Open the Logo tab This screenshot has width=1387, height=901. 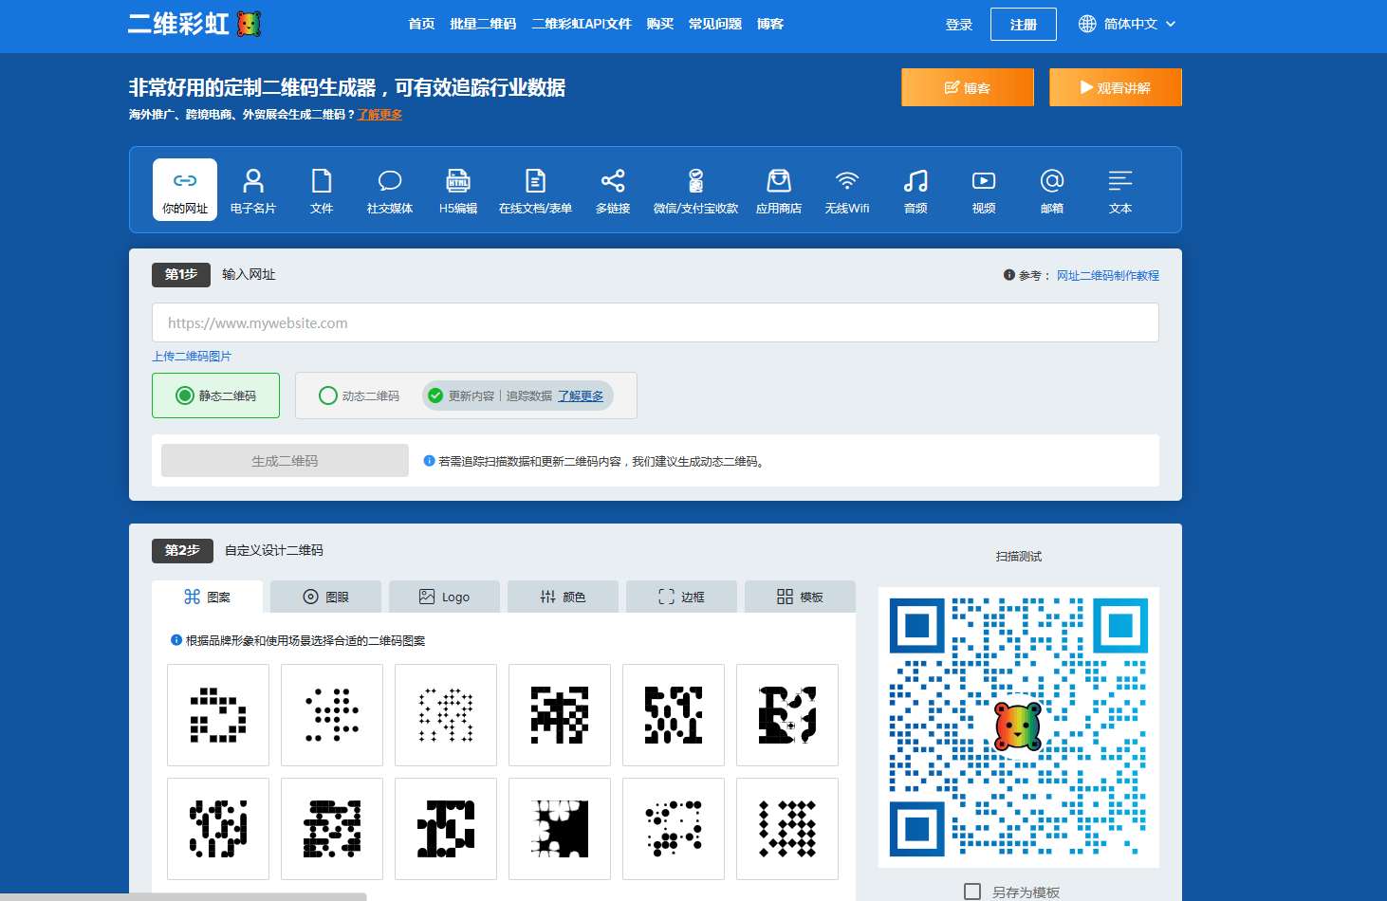tap(444, 597)
